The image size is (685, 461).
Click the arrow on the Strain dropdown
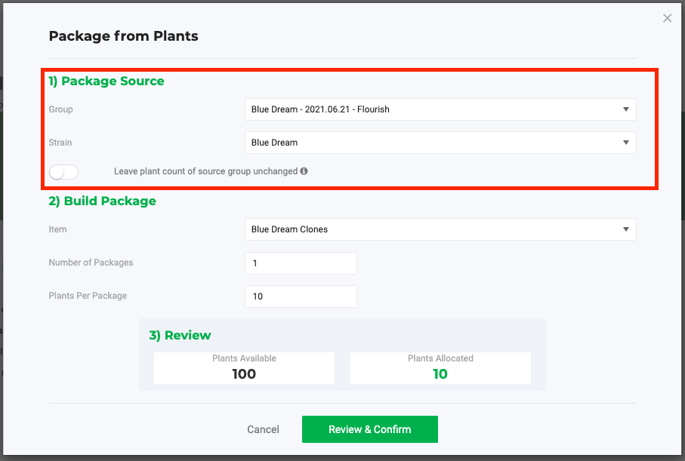coord(625,143)
